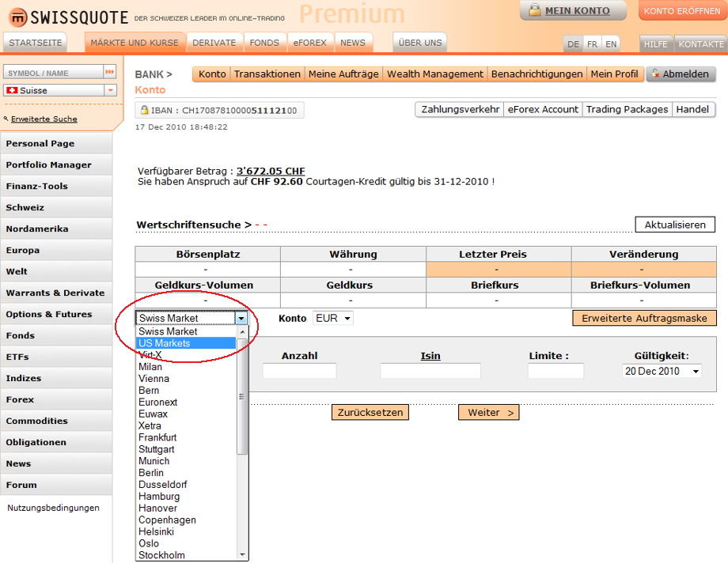Switch to the Derivate tab
Screen dimensions: 728x563
coord(214,43)
